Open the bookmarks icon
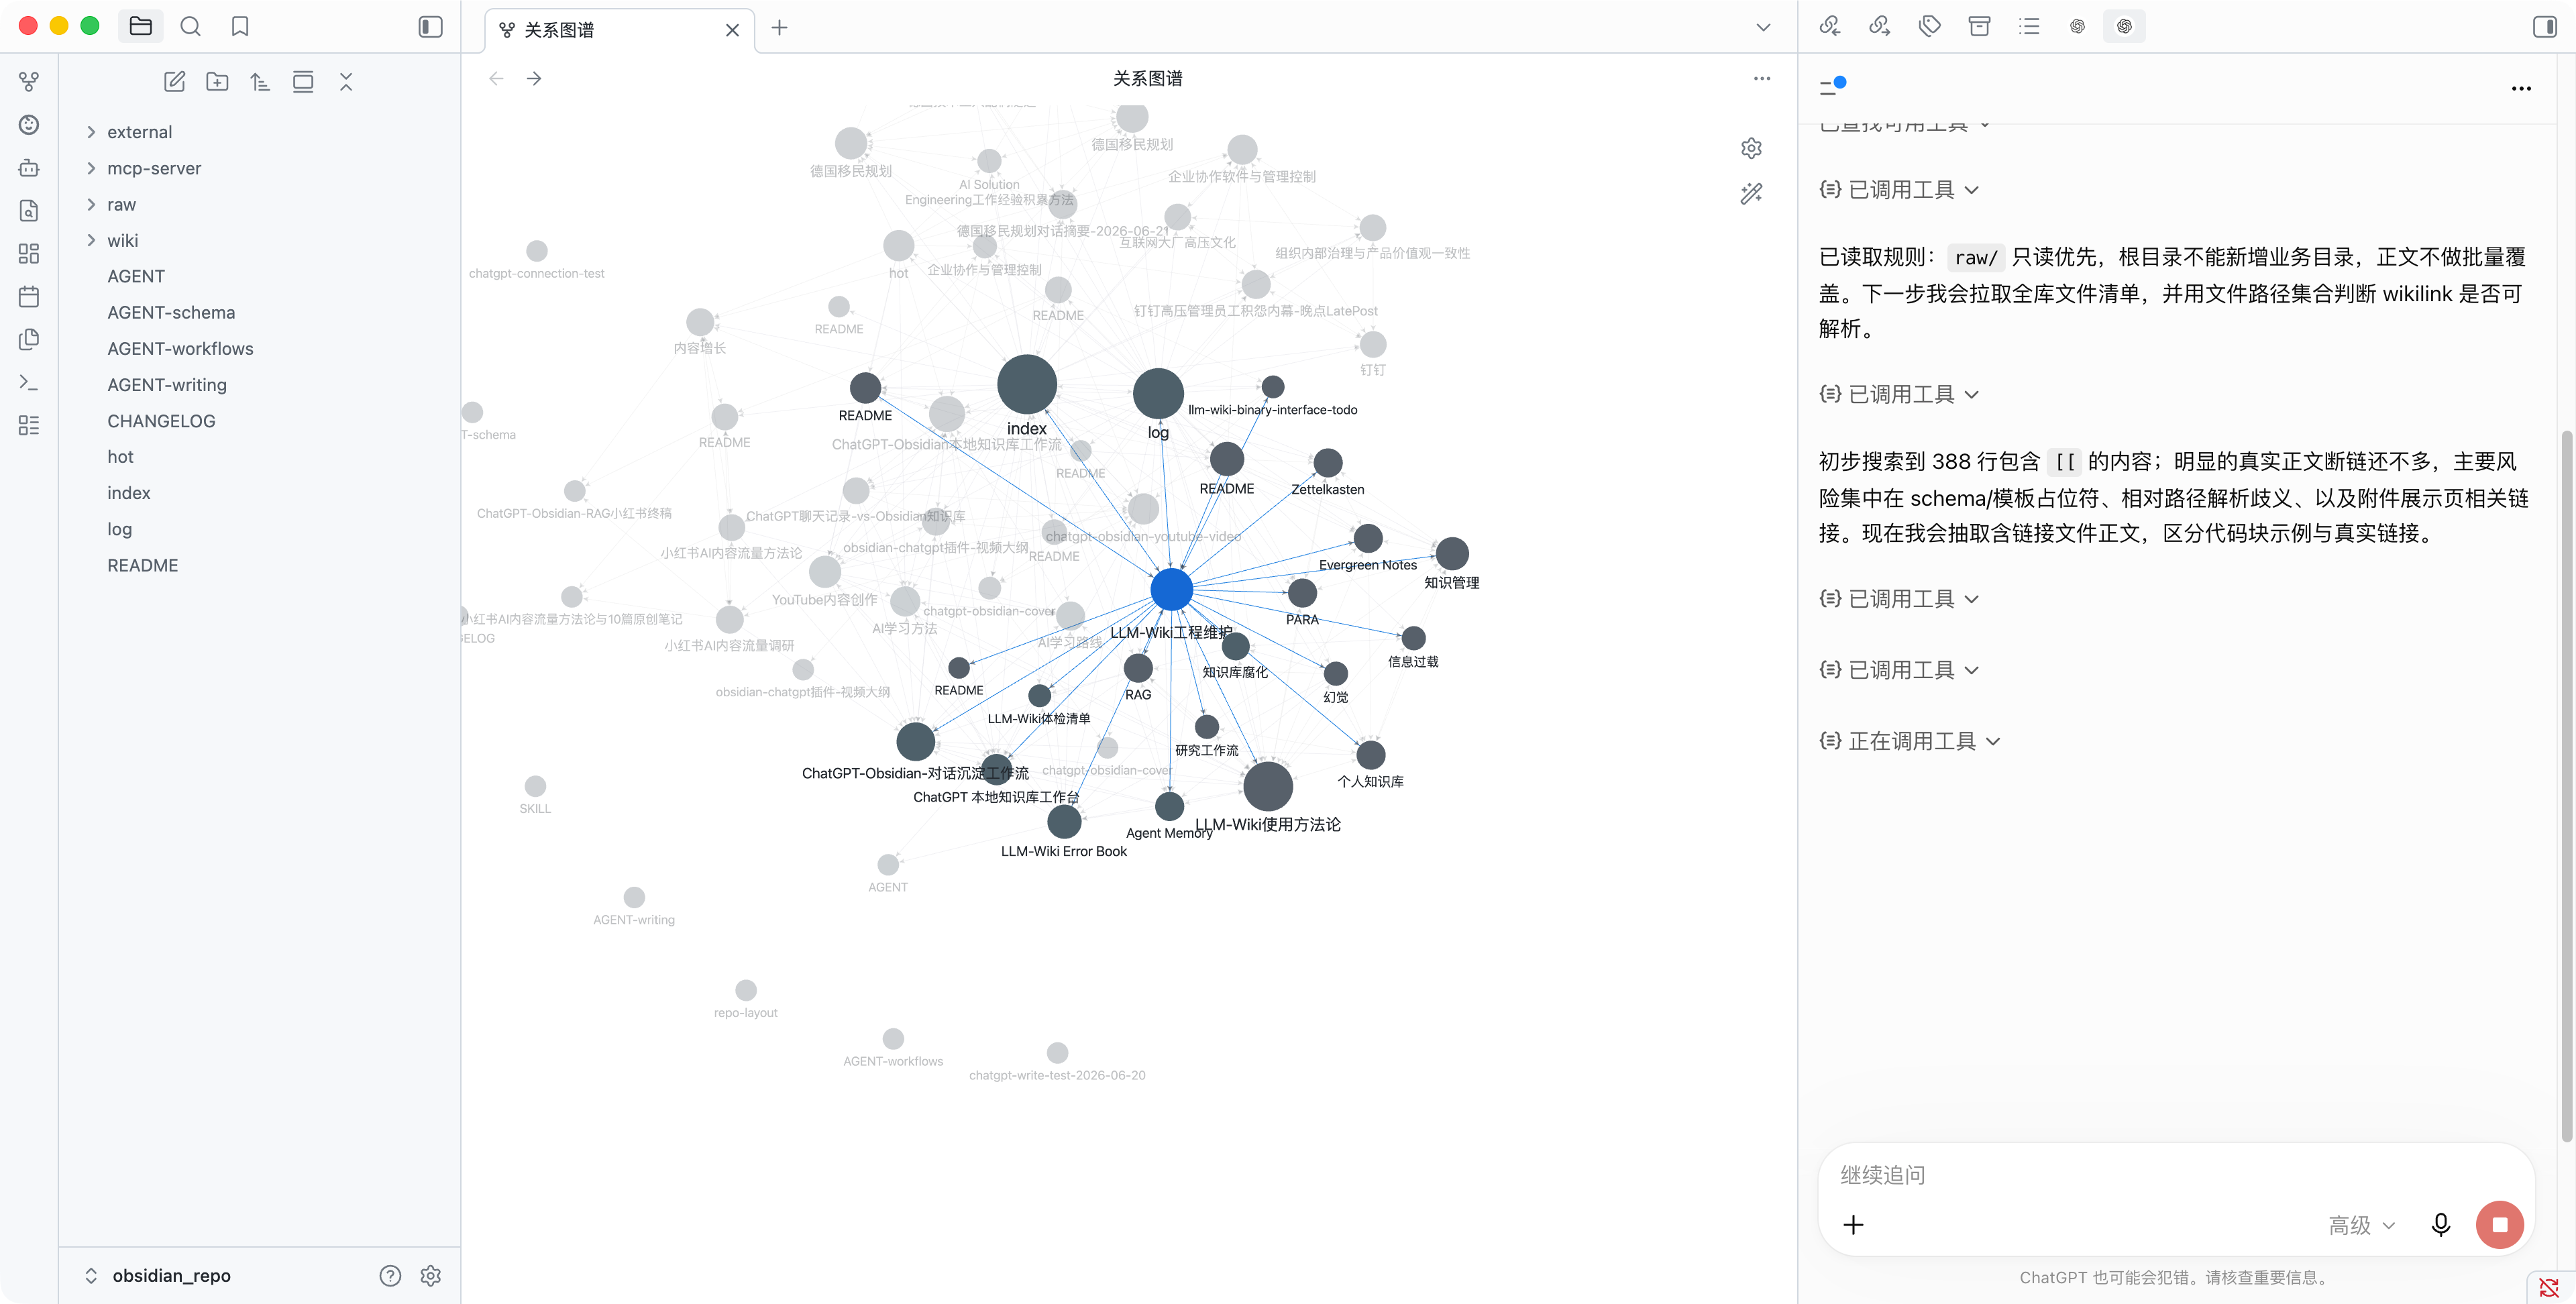Image resolution: width=2576 pixels, height=1304 pixels. (x=240, y=27)
